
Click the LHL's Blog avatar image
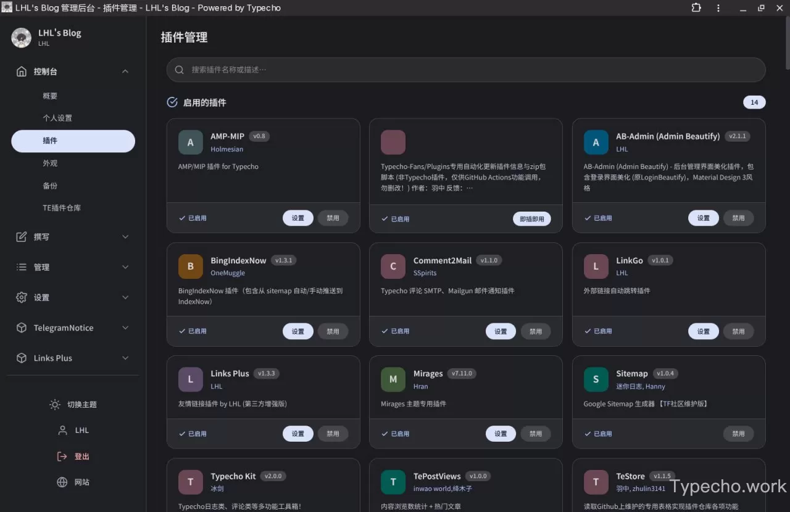pyautogui.click(x=22, y=38)
